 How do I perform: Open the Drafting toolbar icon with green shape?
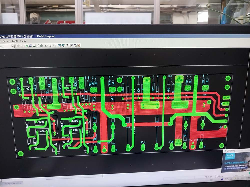point(27,46)
